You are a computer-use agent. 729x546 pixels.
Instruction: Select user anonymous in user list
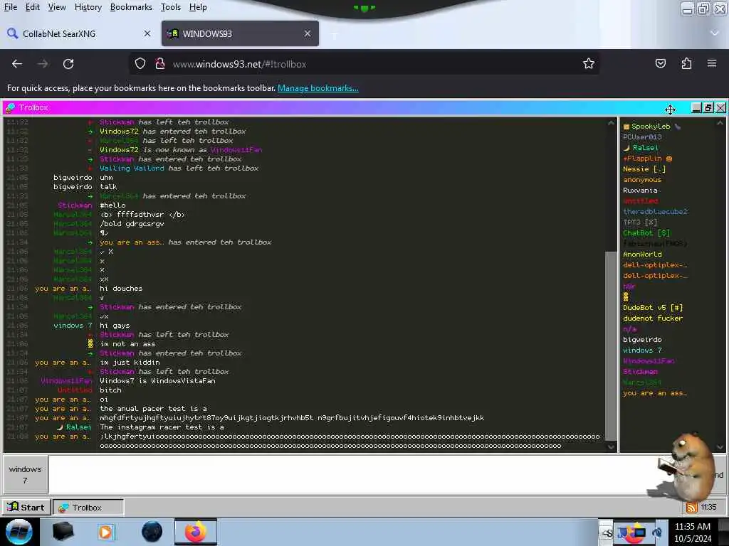coord(642,180)
